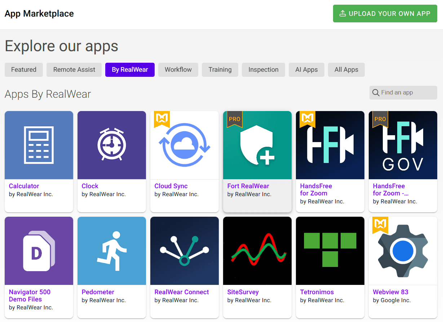Switch to the AI Apps tab

(x=306, y=70)
